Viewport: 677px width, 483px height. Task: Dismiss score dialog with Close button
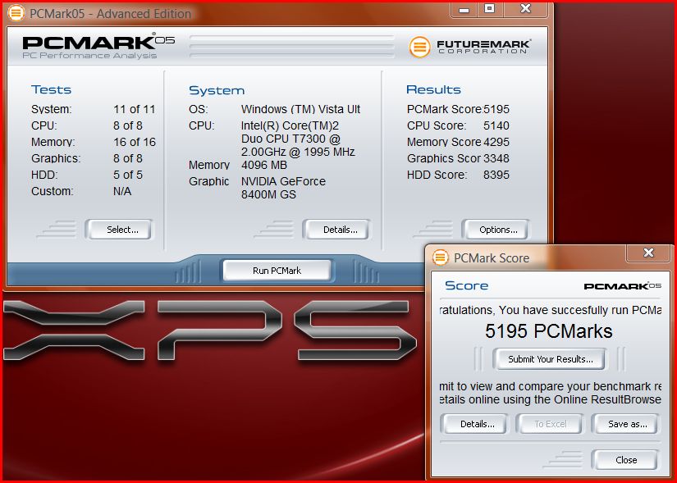pos(625,460)
